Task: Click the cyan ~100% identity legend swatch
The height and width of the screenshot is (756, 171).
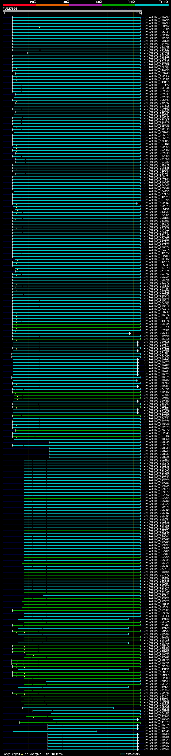Action: (x=152, y=5)
